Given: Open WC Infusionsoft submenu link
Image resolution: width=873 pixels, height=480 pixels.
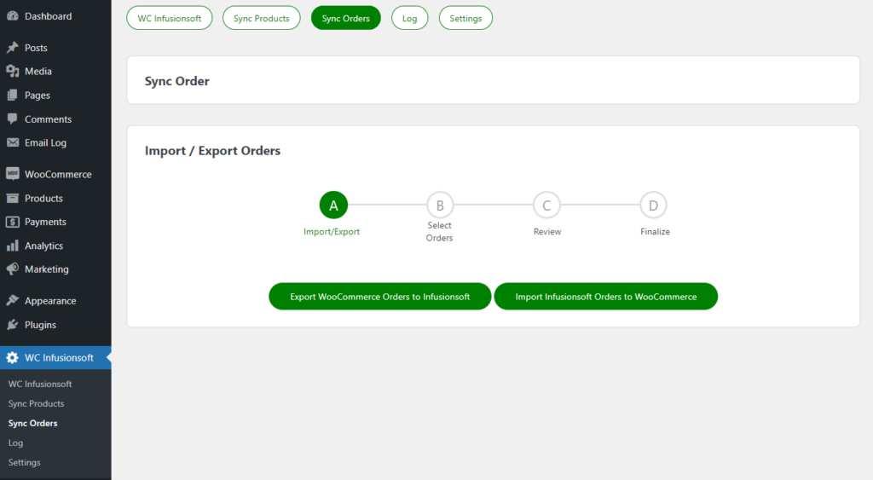Looking at the screenshot, I should point(40,385).
